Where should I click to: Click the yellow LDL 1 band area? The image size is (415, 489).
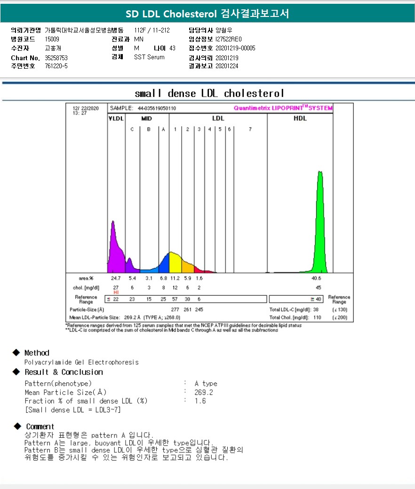click(175, 263)
